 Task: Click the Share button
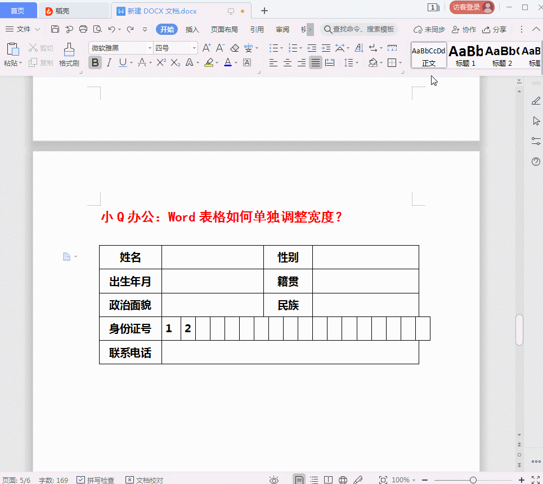click(x=495, y=29)
